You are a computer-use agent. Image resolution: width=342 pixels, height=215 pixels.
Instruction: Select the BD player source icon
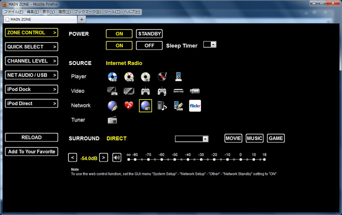pyautogui.click(x=112, y=77)
